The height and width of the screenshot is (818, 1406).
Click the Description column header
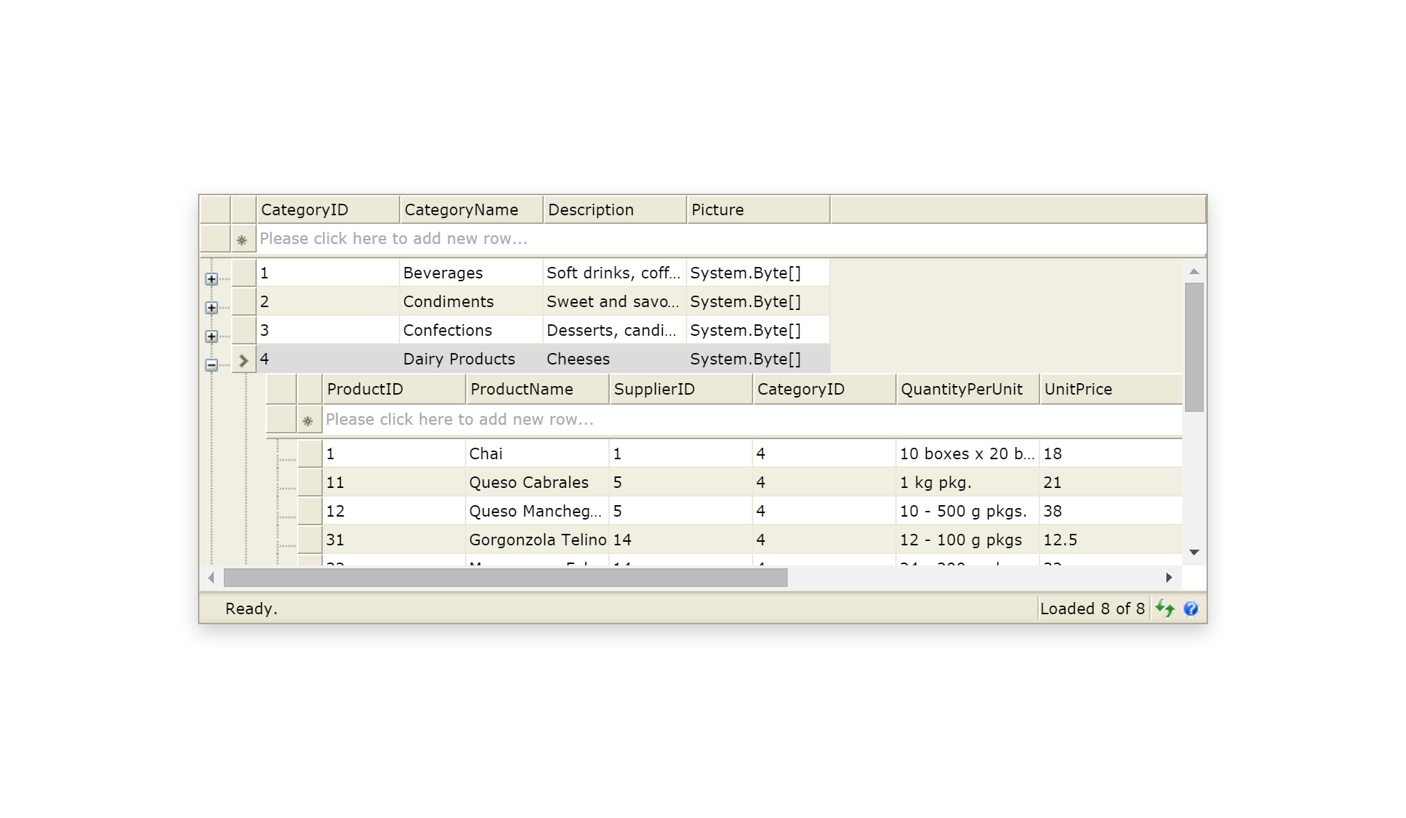point(614,210)
